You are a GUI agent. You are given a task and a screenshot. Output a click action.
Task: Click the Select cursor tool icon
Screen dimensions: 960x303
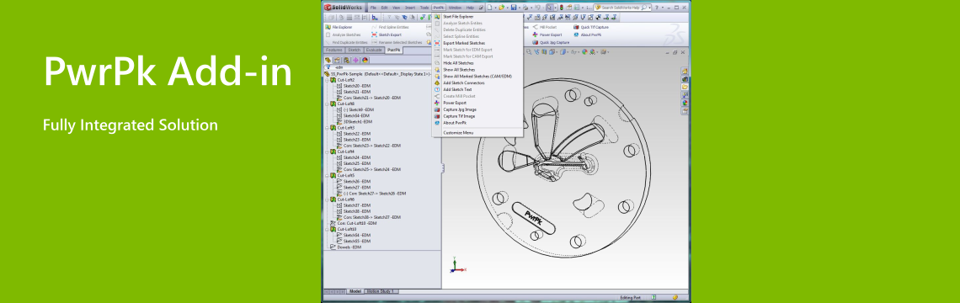[549, 8]
